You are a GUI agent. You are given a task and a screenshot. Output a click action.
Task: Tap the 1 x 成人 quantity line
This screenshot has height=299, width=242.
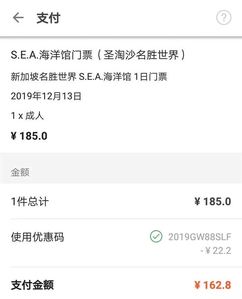click(27, 116)
